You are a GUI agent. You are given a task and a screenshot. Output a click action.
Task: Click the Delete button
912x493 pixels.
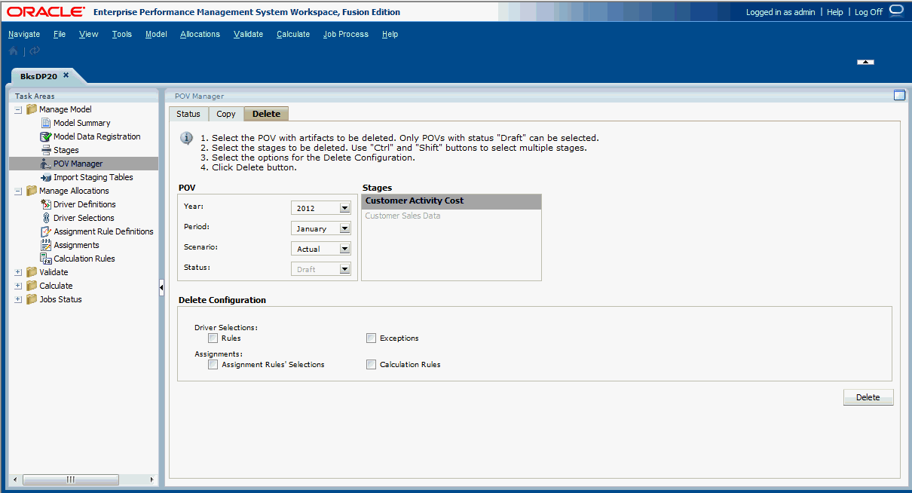[x=868, y=397]
